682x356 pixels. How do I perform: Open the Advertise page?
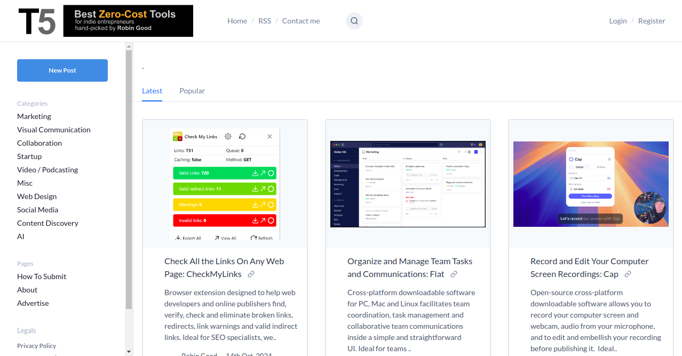33,303
